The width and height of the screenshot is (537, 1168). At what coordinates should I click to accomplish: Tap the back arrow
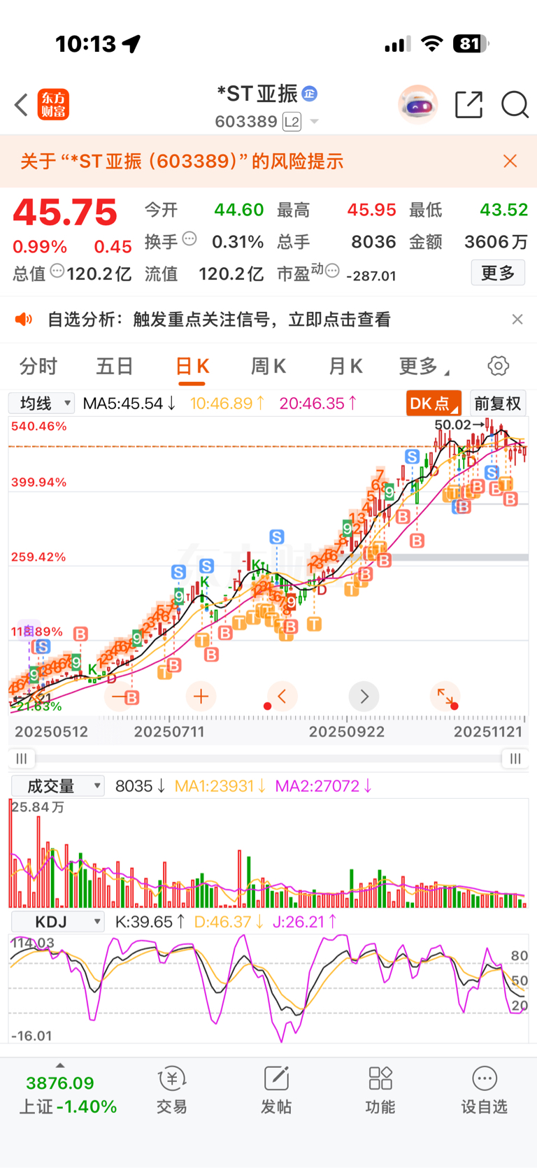pos(22,105)
